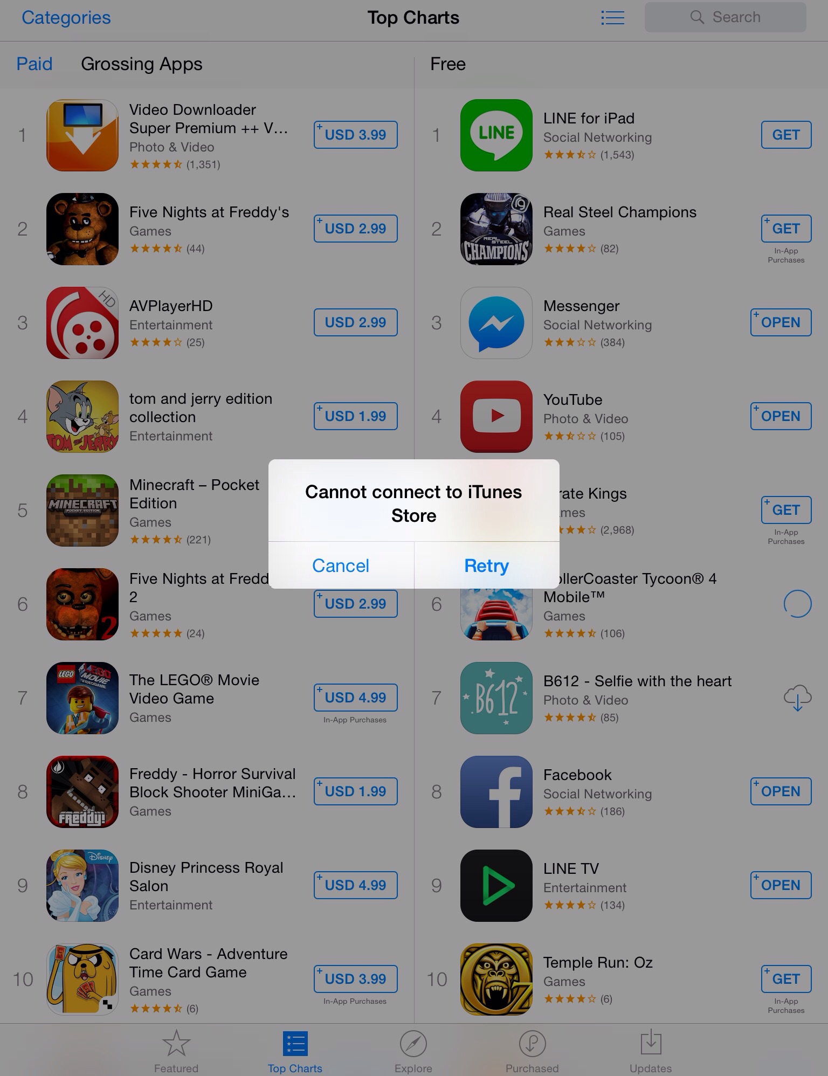Open the LINE for iPad app icon
This screenshot has width=828, height=1076.
click(x=496, y=135)
